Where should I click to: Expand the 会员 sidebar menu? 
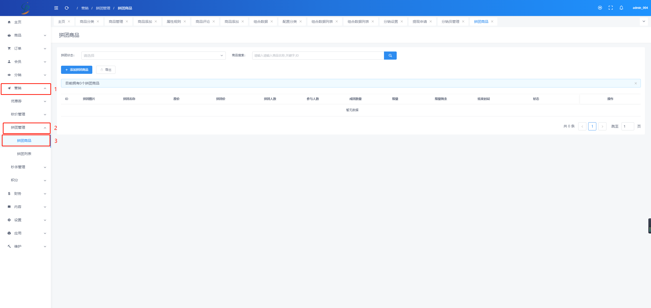[25, 62]
